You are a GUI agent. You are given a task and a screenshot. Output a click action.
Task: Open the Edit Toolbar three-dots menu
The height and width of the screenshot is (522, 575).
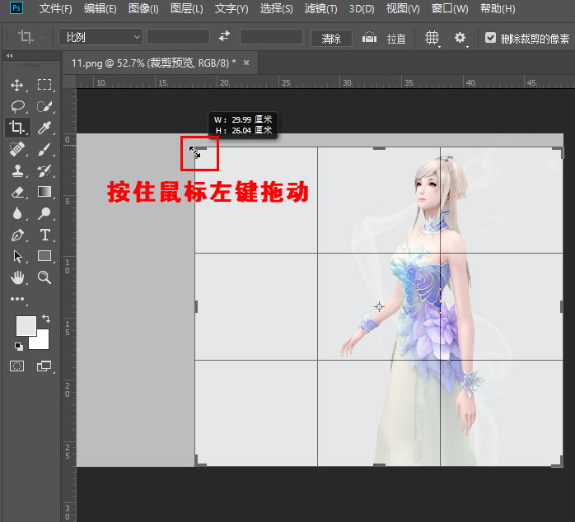(x=17, y=299)
